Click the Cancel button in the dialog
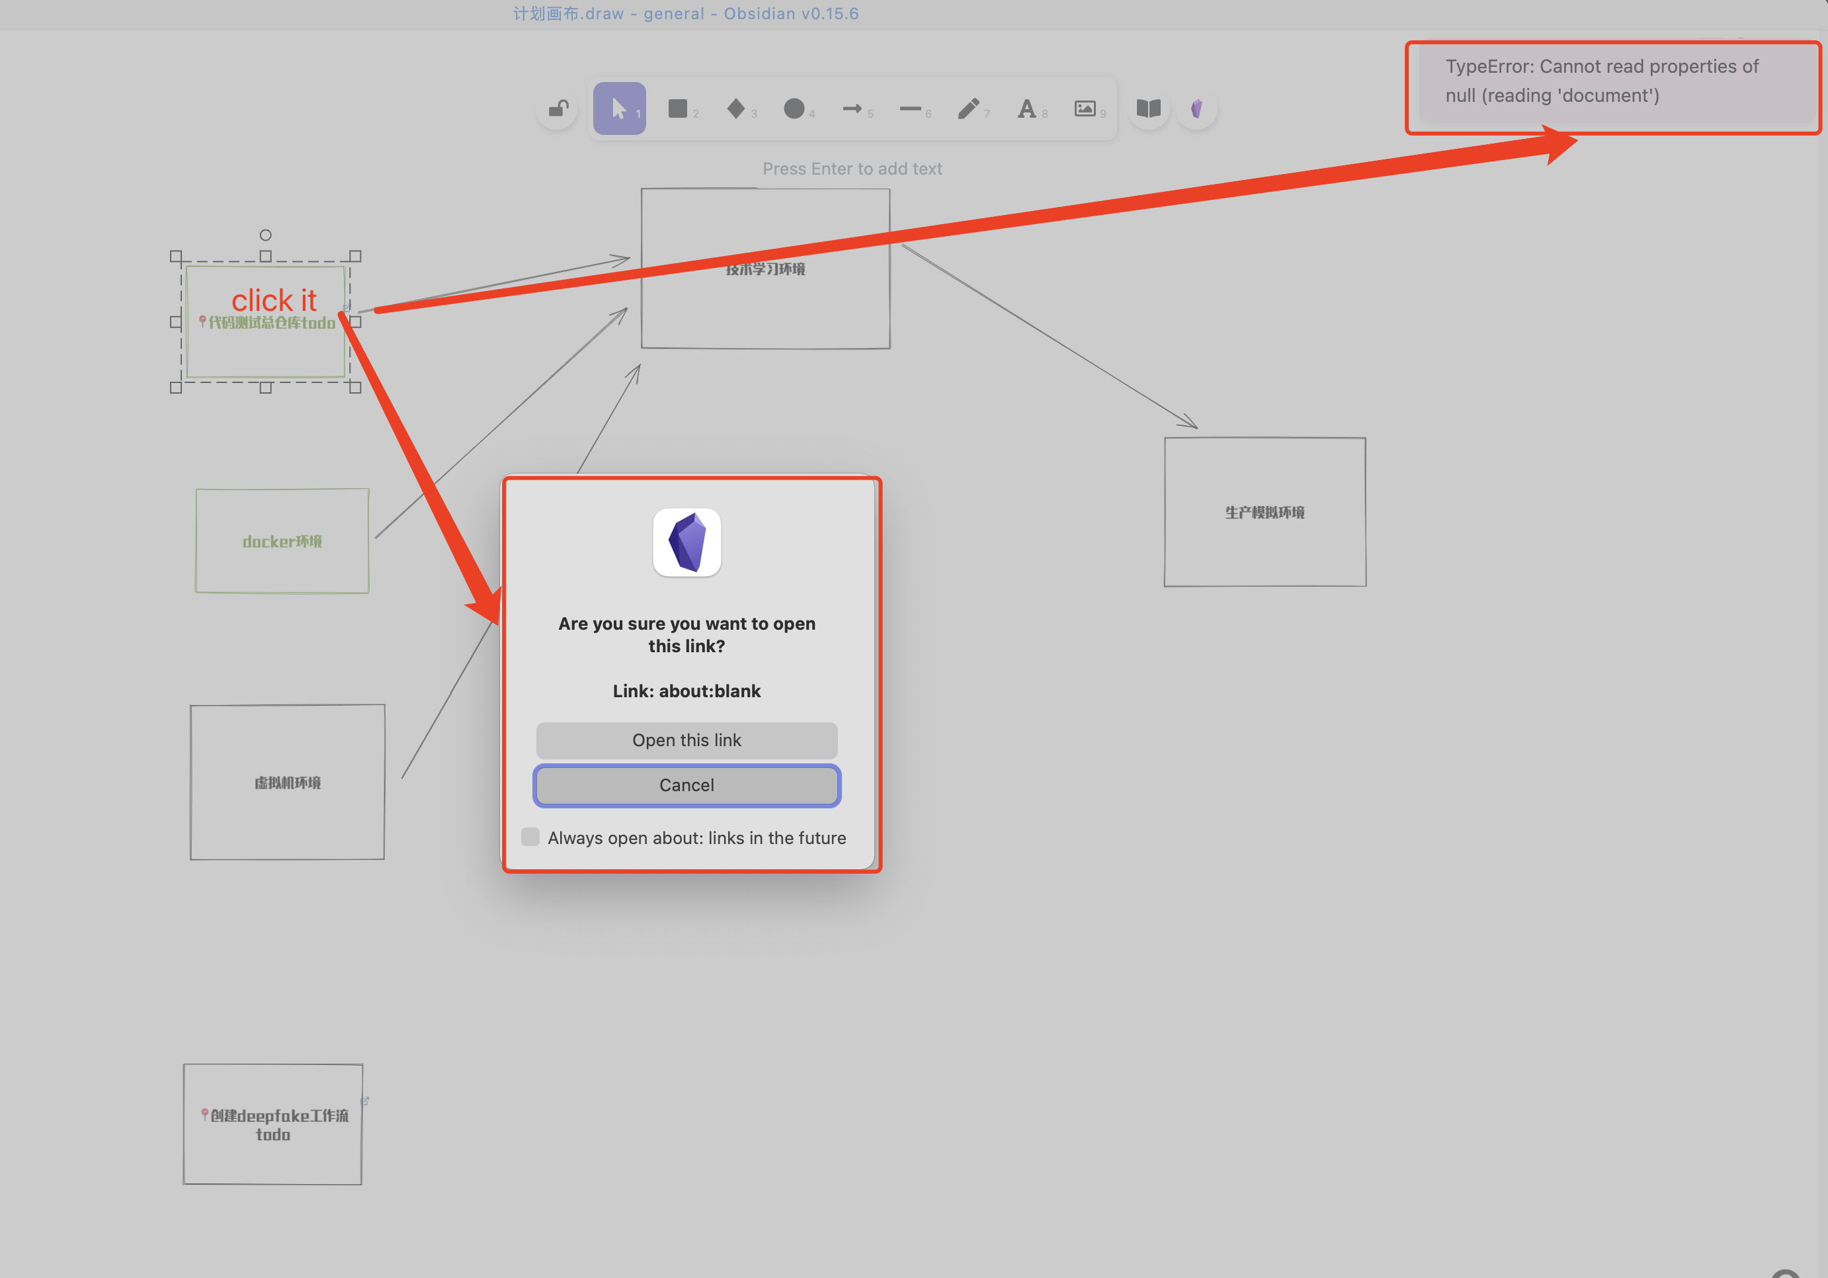The image size is (1828, 1278). [x=686, y=785]
